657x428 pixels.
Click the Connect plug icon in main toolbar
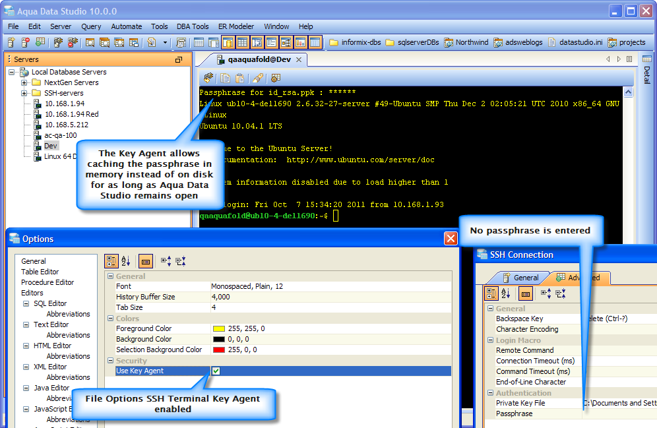(58, 42)
